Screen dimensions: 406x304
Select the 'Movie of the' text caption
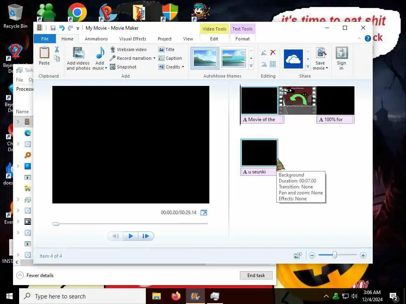tap(262, 120)
